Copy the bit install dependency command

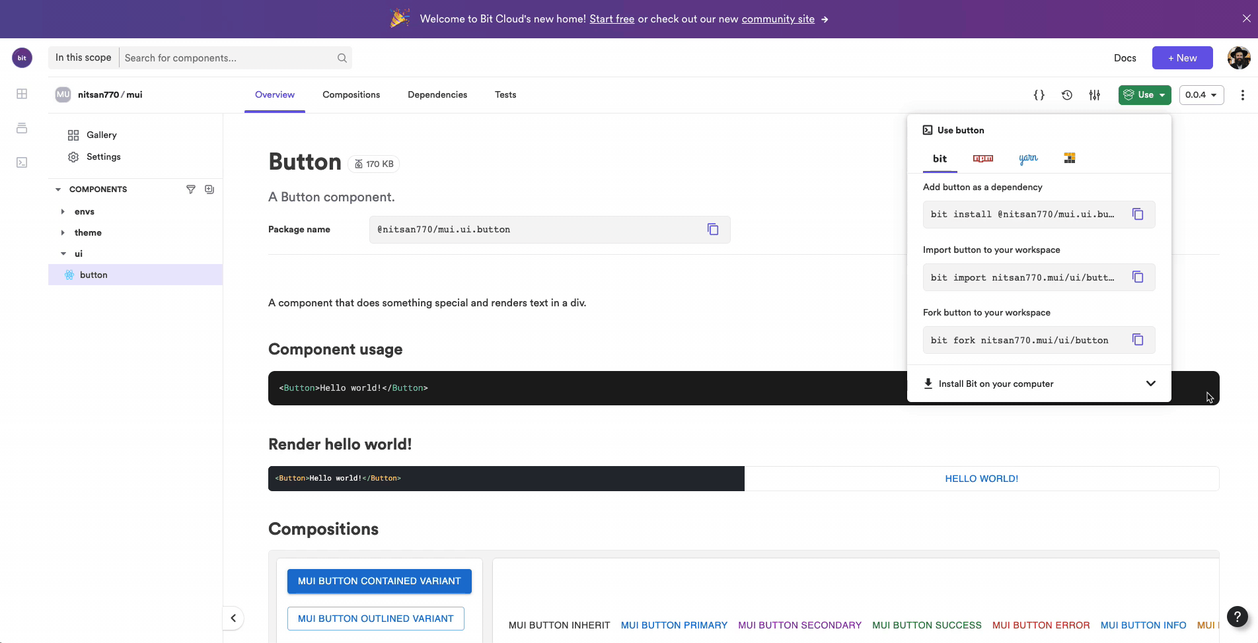click(x=1138, y=214)
